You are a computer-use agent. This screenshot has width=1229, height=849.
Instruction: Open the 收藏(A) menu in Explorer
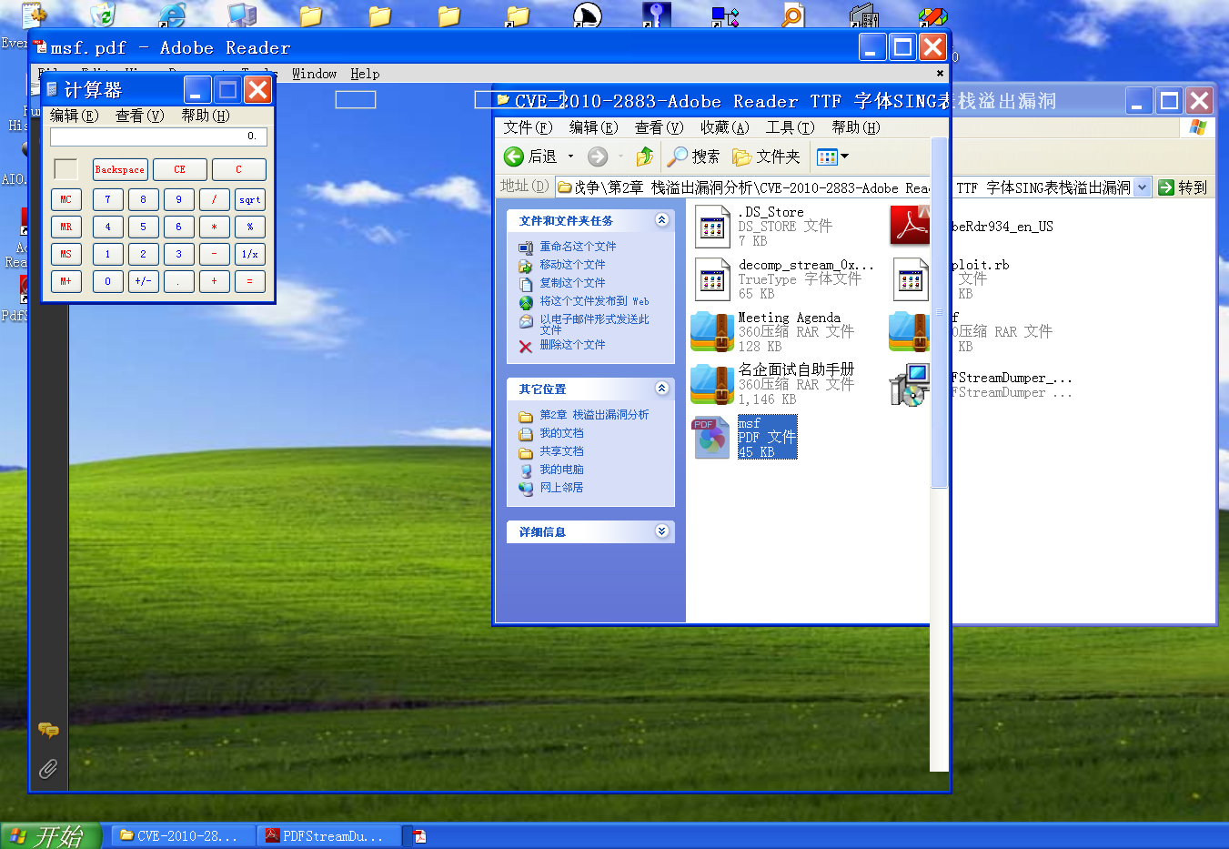point(724,127)
